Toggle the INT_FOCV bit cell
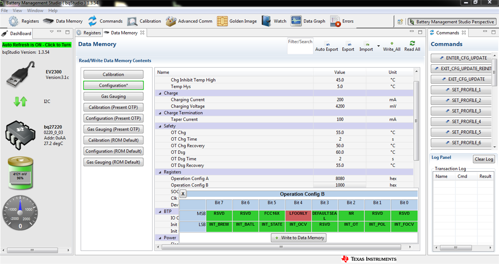This screenshot has height=264, width=499. [404, 226]
